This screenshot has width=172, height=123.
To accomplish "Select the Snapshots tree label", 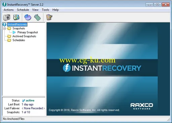I will point(19,28).
